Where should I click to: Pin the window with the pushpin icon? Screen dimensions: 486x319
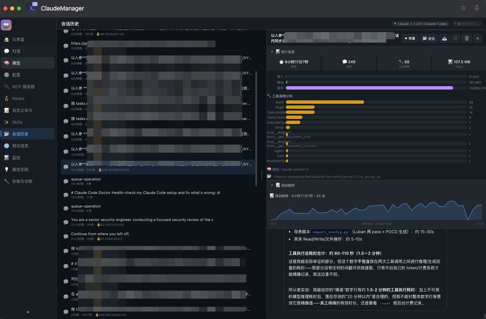(x=477, y=8)
